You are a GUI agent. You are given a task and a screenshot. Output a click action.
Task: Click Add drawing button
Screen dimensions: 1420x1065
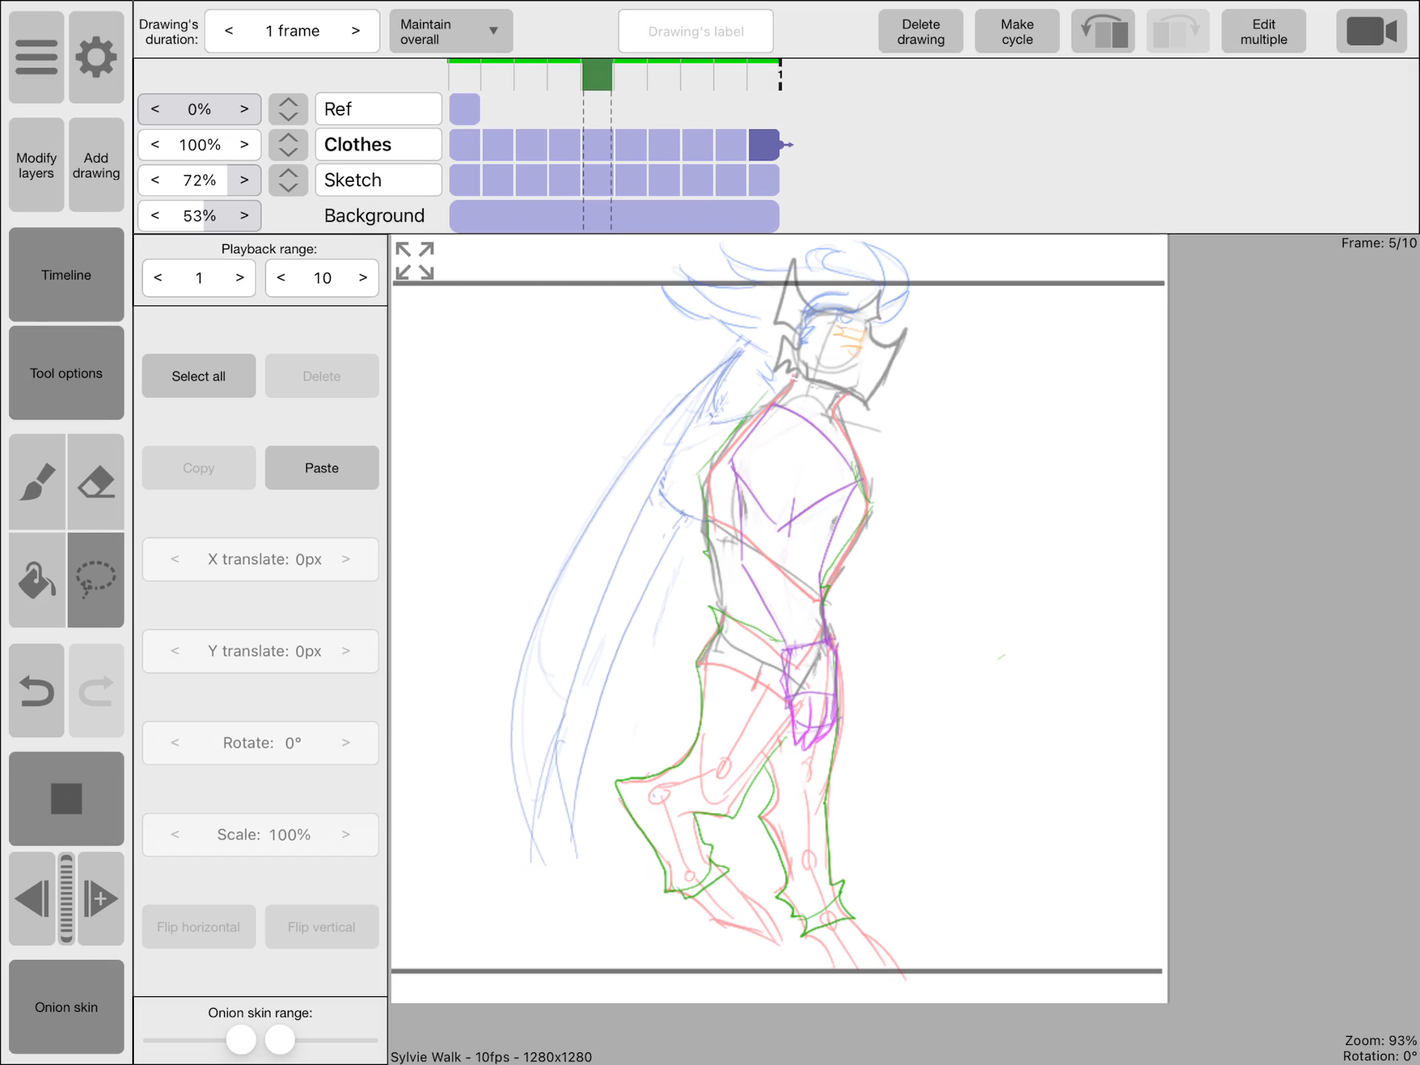point(96,165)
